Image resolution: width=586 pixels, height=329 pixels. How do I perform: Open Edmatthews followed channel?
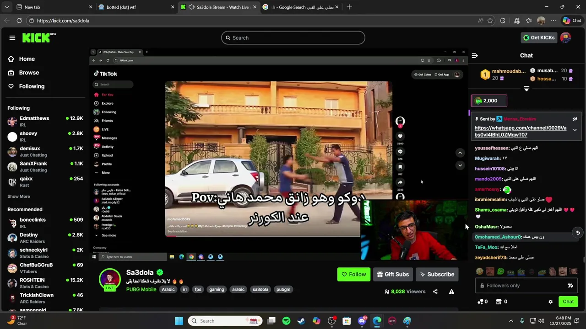45,121
